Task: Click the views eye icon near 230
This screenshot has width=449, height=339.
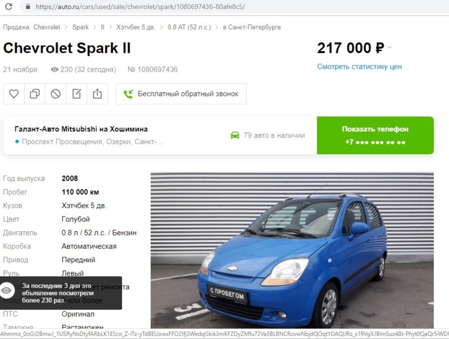Action: tap(54, 70)
